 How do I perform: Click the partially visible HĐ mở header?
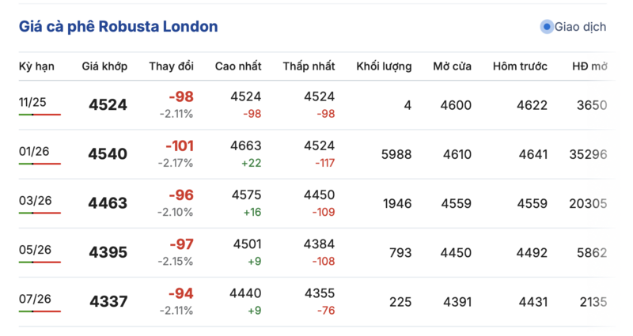(589, 66)
